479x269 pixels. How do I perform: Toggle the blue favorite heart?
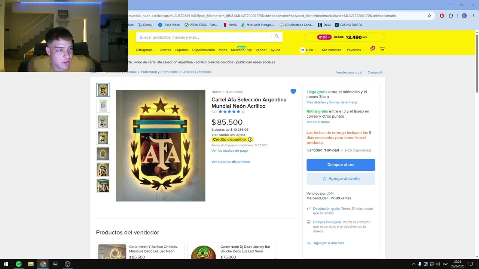(293, 92)
